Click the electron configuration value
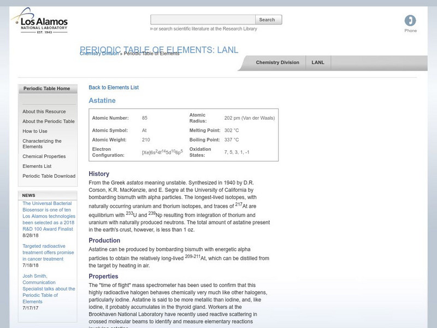Screen dimensions: 437x328 pos(162,152)
